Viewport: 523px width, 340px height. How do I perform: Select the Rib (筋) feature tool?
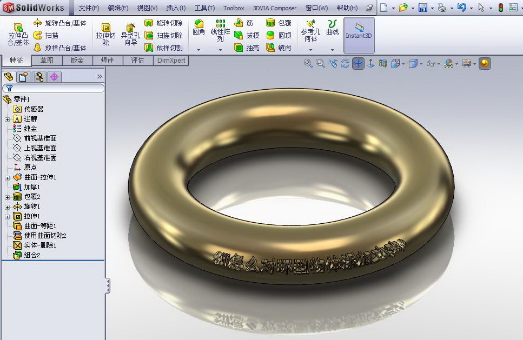coord(244,23)
